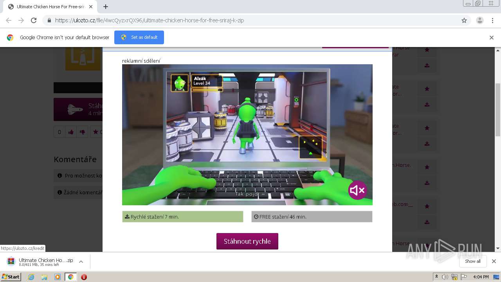Favorite the second related file star
This screenshot has width=501, height=282.
427,89
